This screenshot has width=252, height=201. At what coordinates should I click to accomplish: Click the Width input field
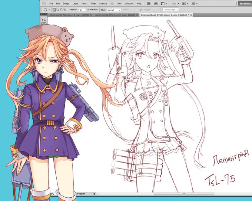pyautogui.click(x=133, y=10)
